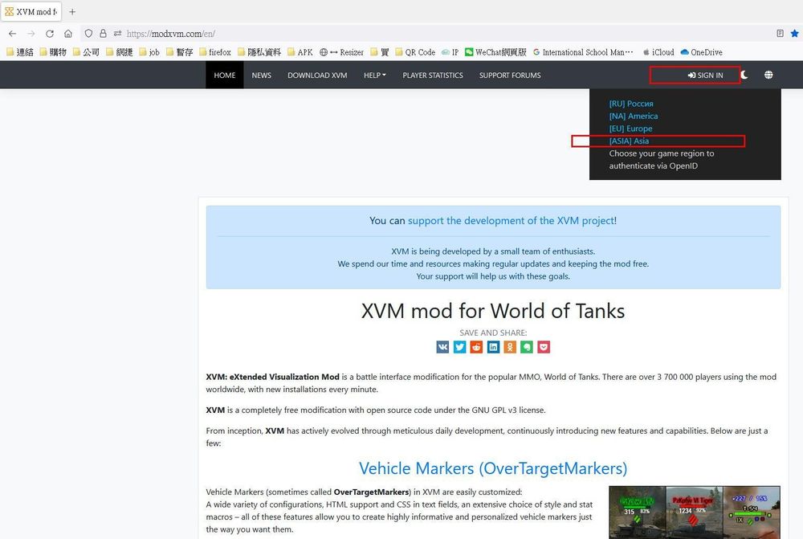Viewport: 803px width, 539px height.
Task: Expand the HELP dropdown menu
Action: coord(375,76)
